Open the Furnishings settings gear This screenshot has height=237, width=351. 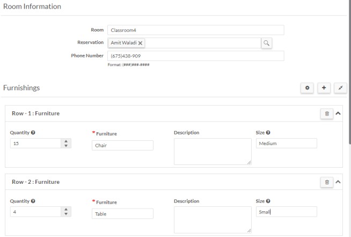point(308,87)
